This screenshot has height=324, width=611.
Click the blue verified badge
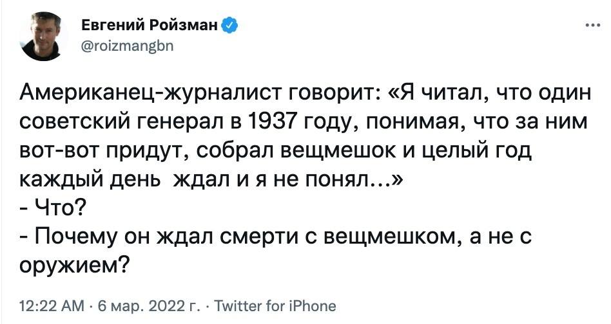point(231,26)
